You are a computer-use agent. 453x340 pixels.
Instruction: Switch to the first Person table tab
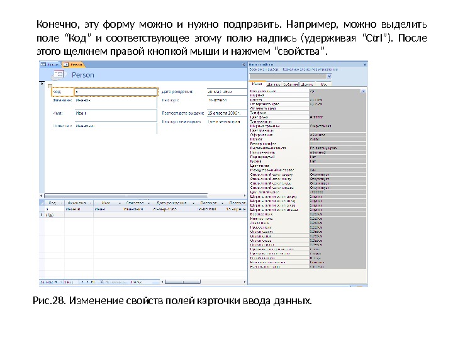(x=50, y=64)
